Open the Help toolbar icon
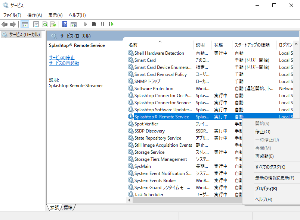Viewport: 300px width, 220px height. pyautogui.click(x=65, y=24)
